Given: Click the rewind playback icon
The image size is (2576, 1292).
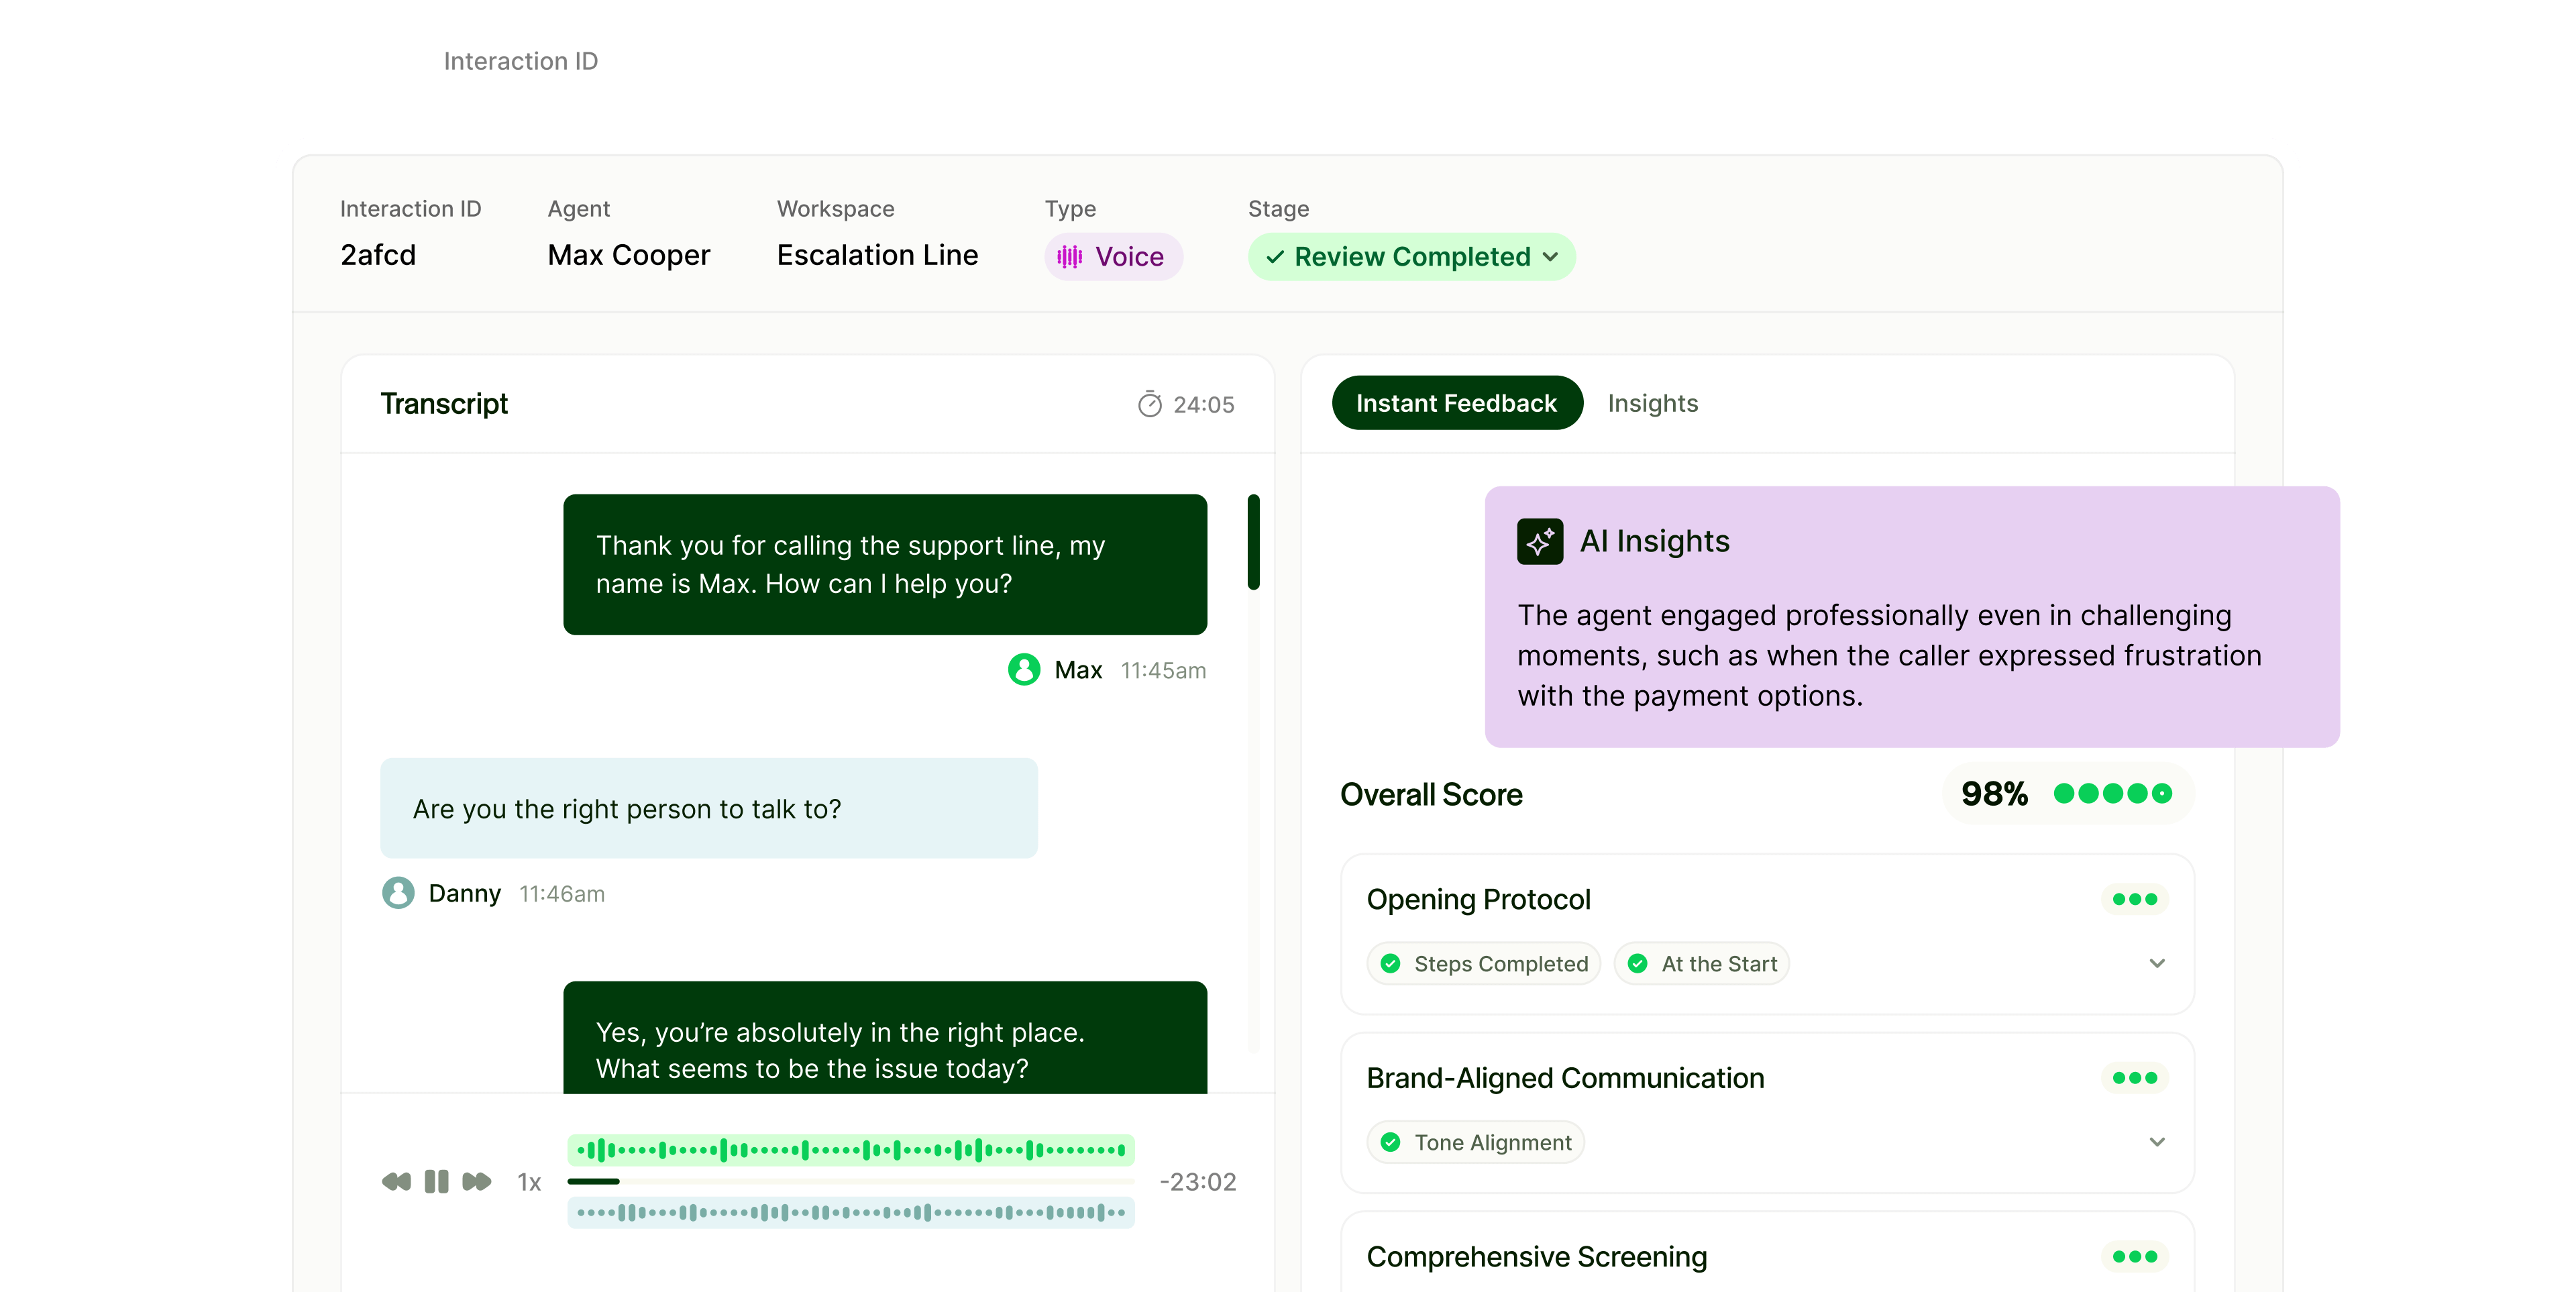Looking at the screenshot, I should tap(396, 1181).
